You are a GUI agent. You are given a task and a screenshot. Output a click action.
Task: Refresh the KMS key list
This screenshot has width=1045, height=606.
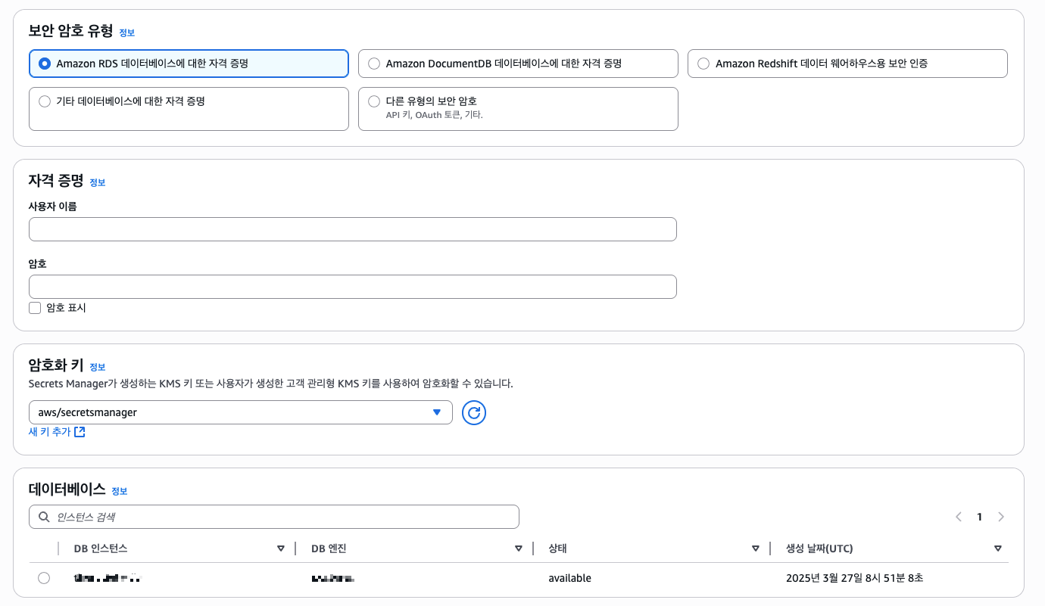coord(474,412)
